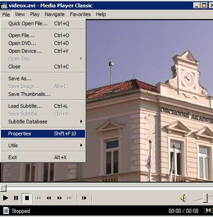Click the seek bar thumb

pos(3,188)
